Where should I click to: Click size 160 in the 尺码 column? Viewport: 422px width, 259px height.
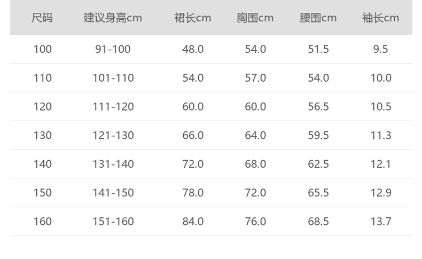(x=43, y=221)
